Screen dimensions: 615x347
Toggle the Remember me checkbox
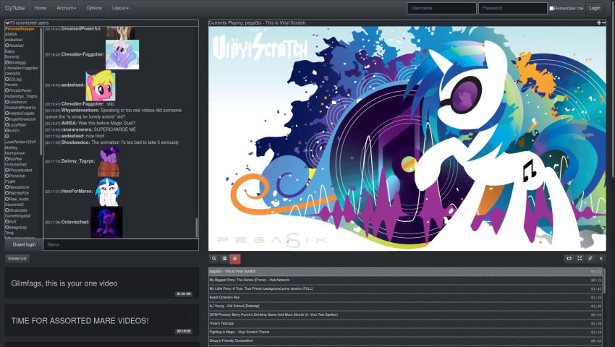(x=551, y=8)
